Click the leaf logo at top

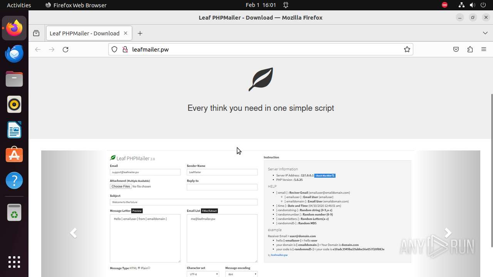click(x=261, y=79)
